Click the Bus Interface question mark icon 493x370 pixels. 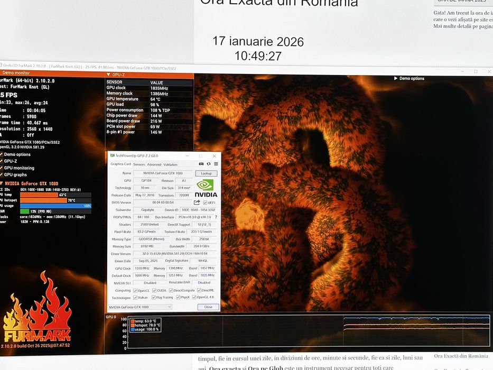[x=216, y=217]
